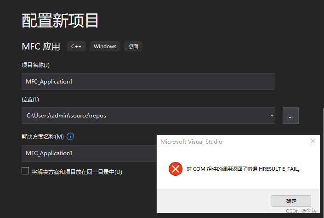324x218 pixels.
Task: Click the MFC 应用 template title
Action: tap(41, 46)
